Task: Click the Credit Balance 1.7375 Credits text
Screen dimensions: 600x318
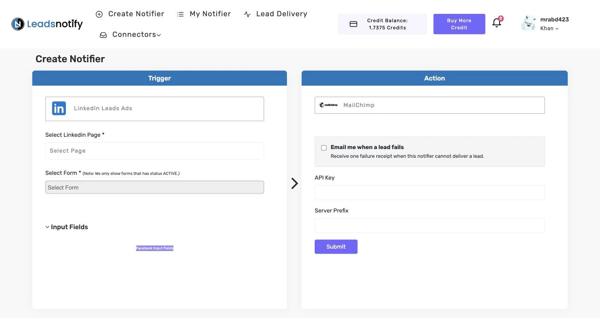Action: pyautogui.click(x=387, y=24)
